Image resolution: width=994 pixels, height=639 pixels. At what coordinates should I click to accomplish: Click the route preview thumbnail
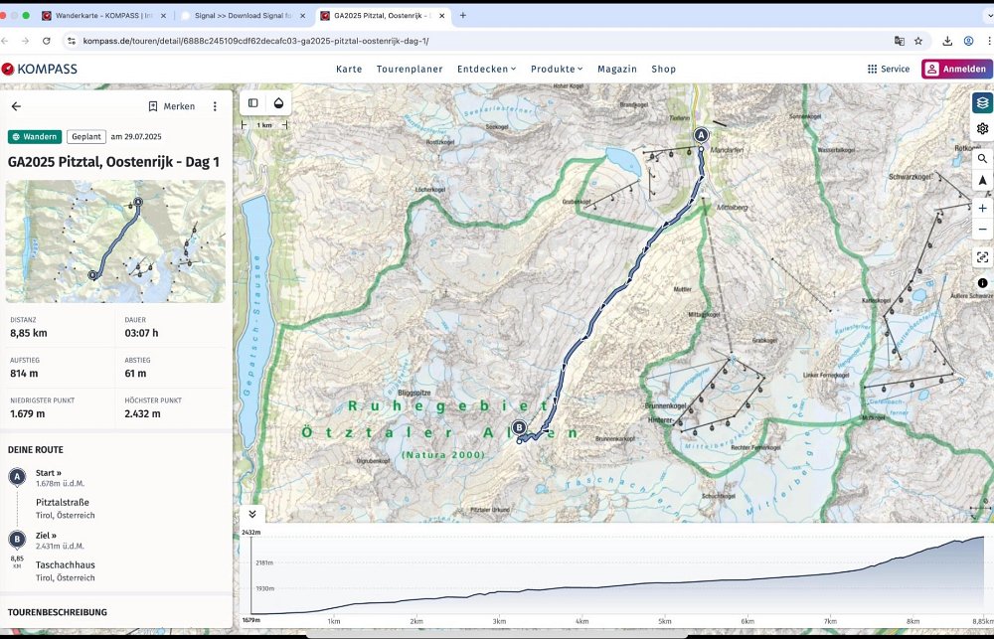(116, 241)
